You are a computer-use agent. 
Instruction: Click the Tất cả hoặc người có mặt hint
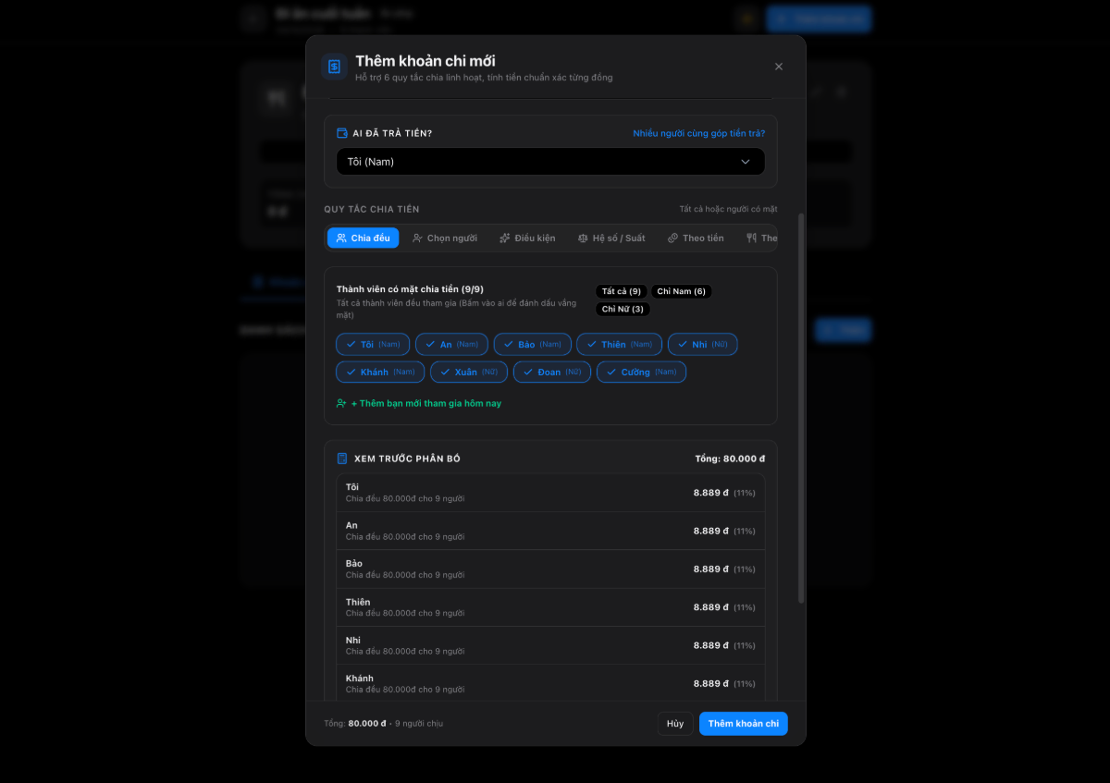(x=728, y=210)
